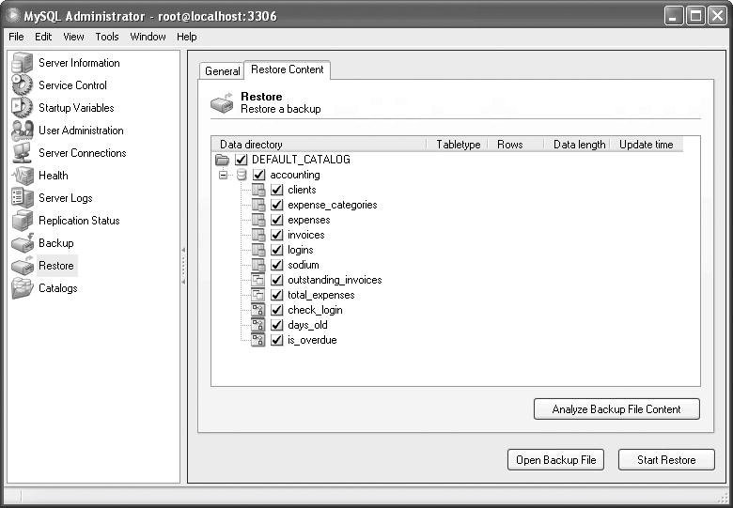Click the Server Connections monitor icon
Viewport: 733px width, 508px height.
pyautogui.click(x=22, y=153)
